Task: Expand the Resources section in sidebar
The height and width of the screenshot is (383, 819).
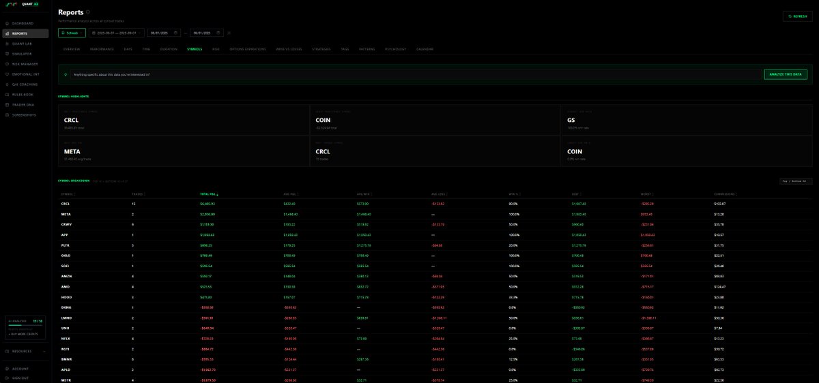Action: point(25,352)
